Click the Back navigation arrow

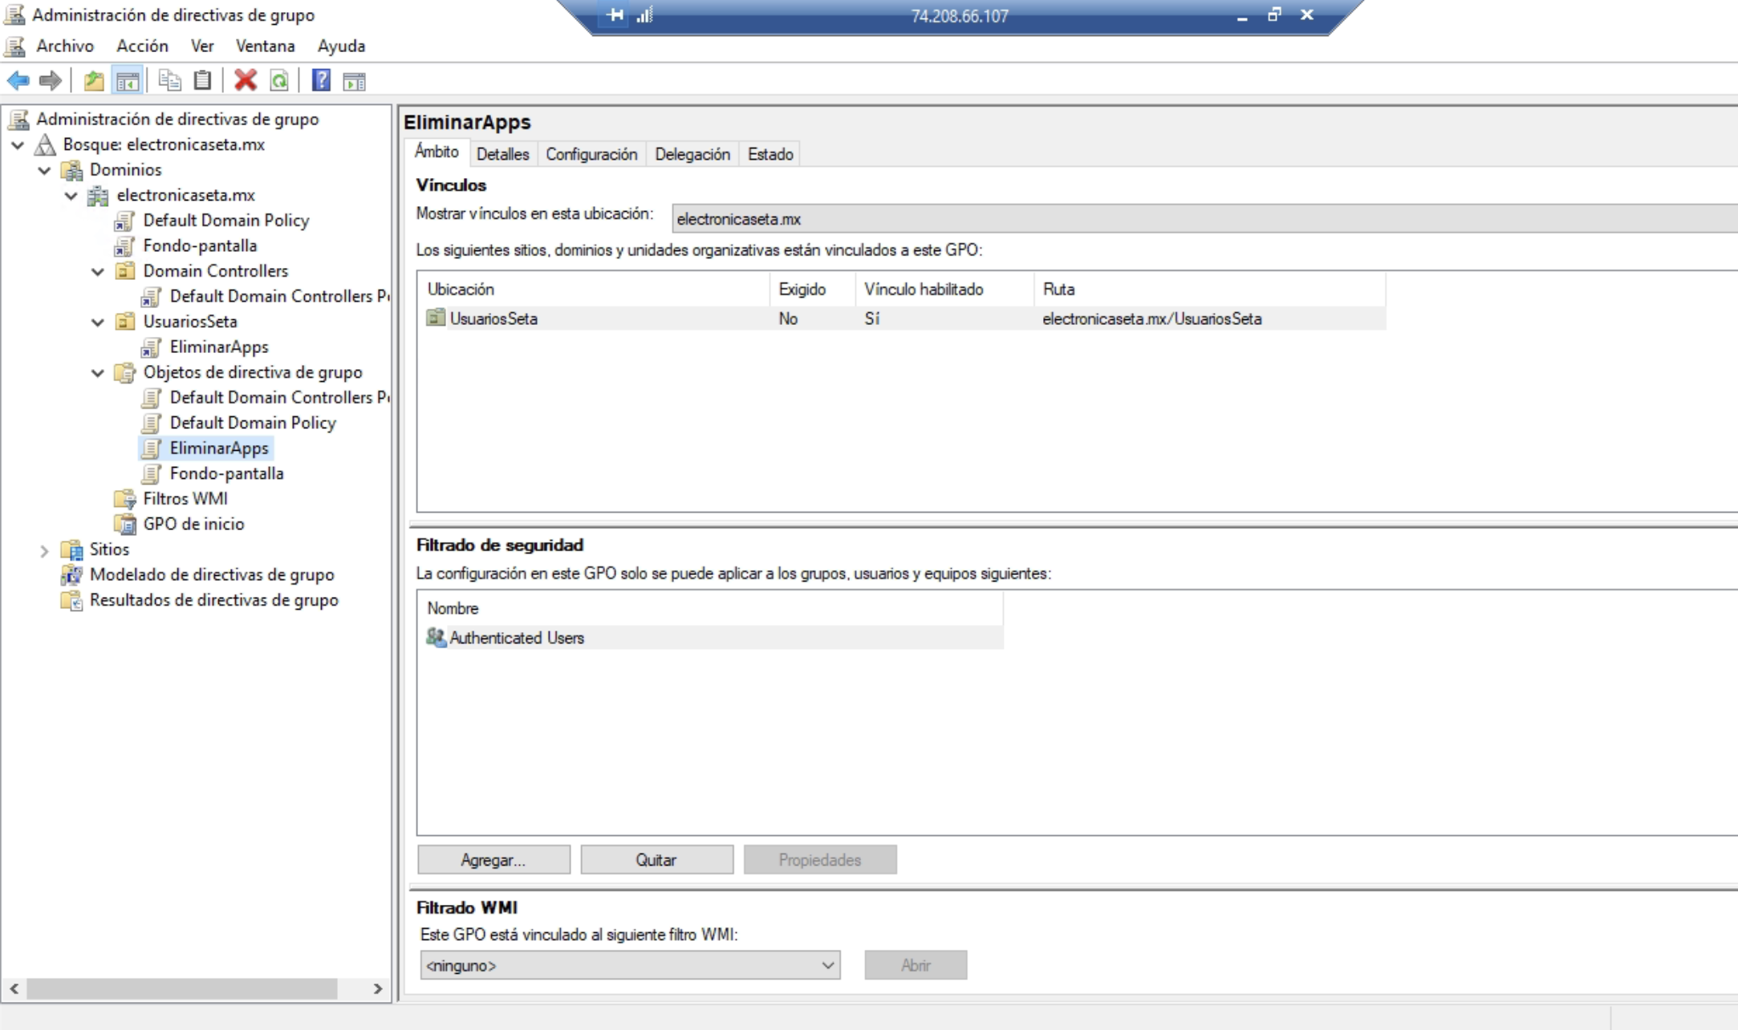[19, 80]
